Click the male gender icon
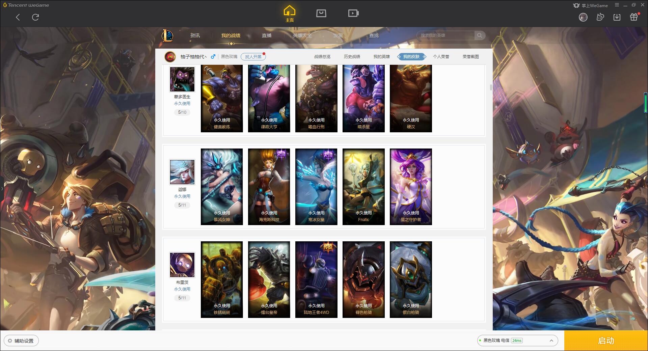Screen dimensions: 648x351 pos(213,57)
